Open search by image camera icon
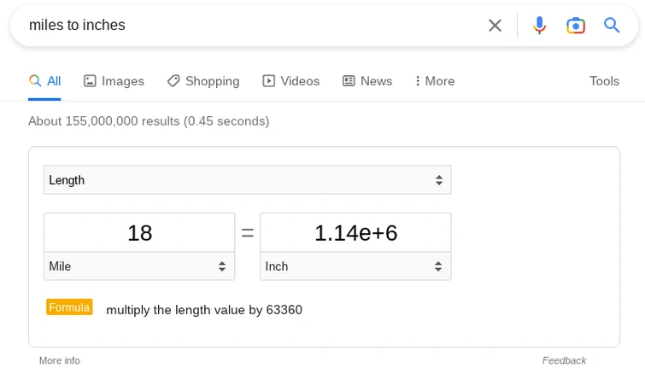 576,26
